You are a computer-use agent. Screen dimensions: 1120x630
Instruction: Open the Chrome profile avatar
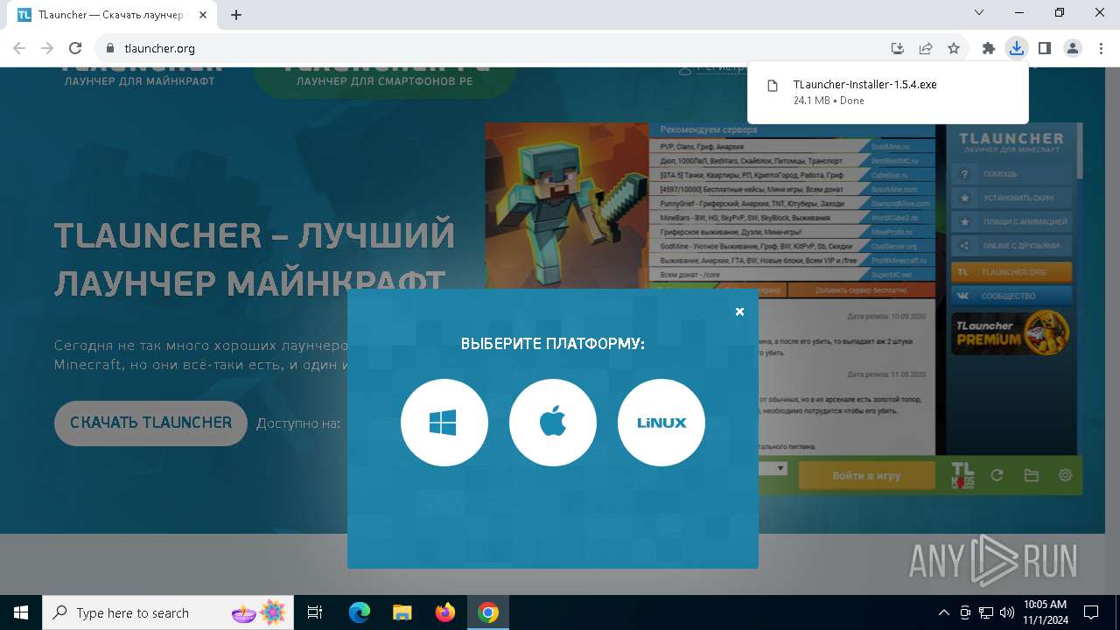tap(1072, 48)
